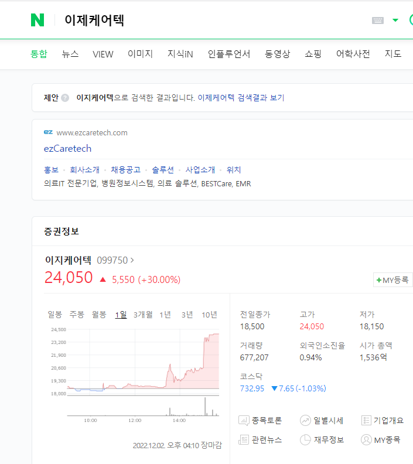Click the ez favicon beside www.ezcaretech.com
This screenshot has width=413, height=464.
click(48, 132)
